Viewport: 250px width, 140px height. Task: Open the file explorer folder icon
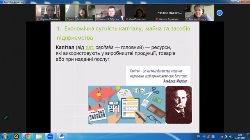[39, 136]
